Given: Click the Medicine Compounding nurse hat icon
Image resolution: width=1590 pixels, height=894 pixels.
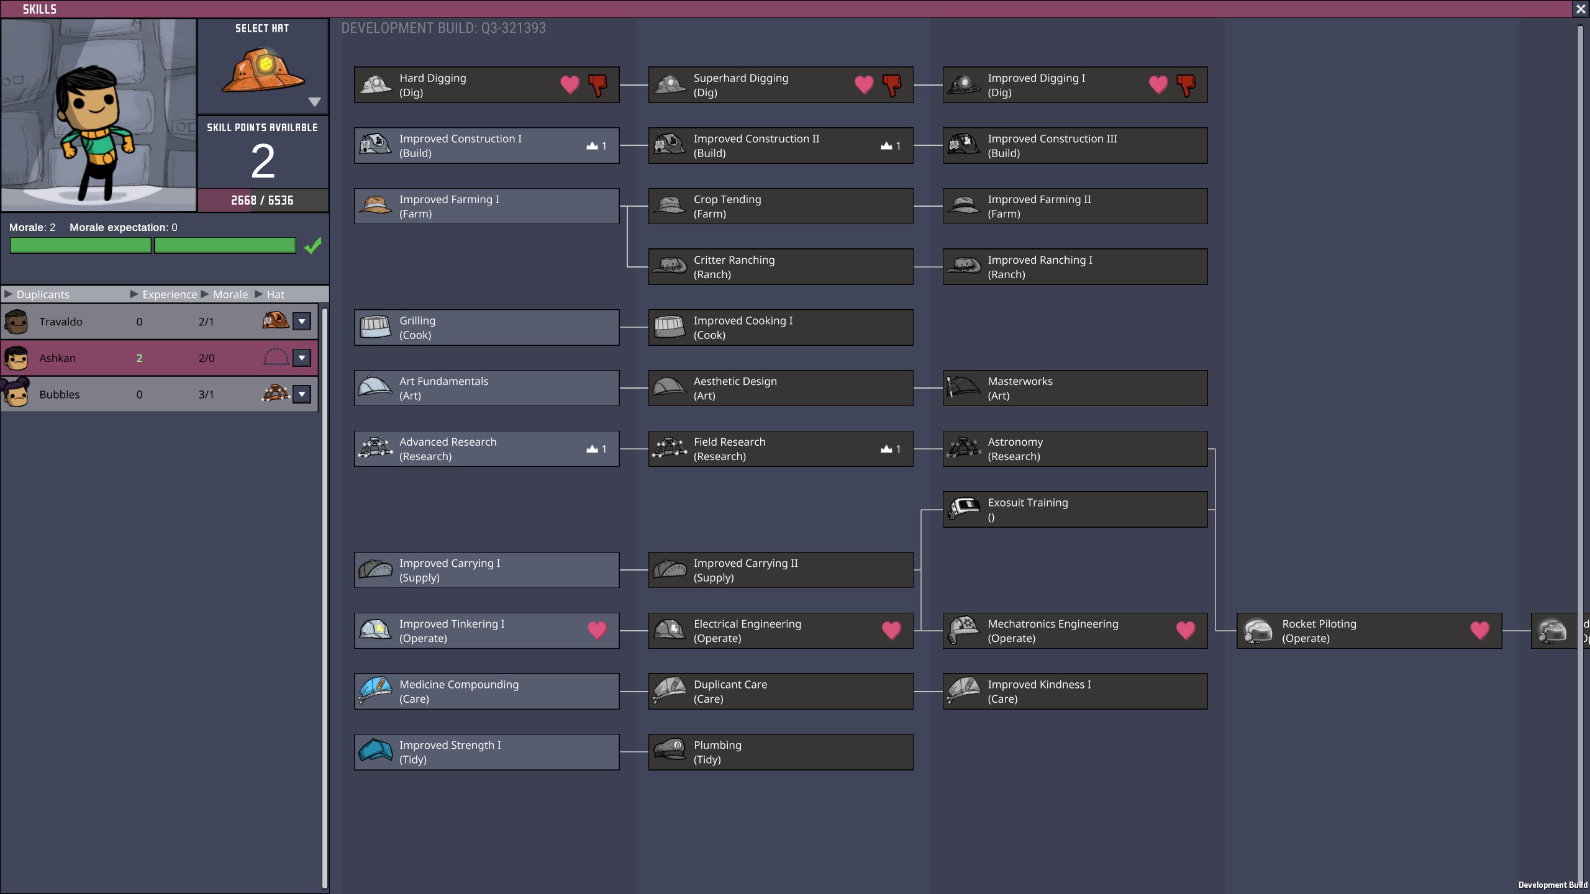Looking at the screenshot, I should (x=375, y=691).
